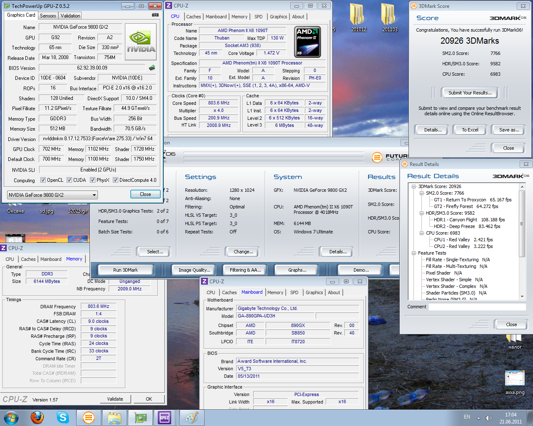Select the axxa.png desktop file
The height and width of the screenshot is (426, 533).
coord(515,382)
